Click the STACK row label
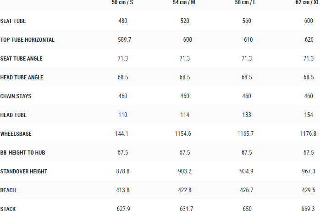320x211 pixels. 8,209
